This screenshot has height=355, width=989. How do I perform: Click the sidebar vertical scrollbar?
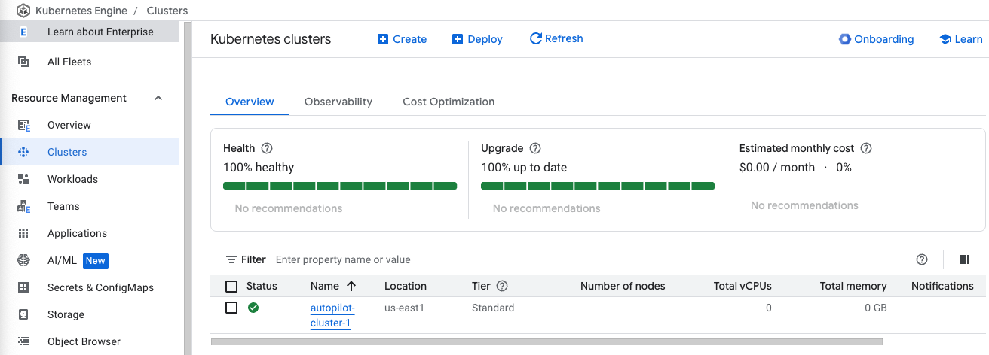pos(188,188)
